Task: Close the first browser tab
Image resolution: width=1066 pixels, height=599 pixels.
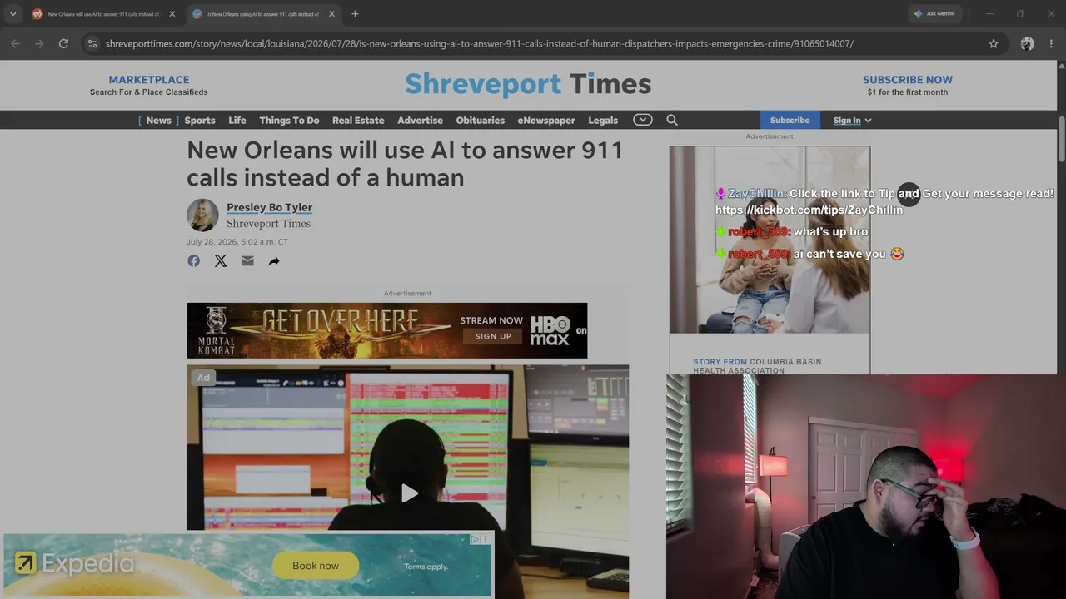Action: coord(172,14)
